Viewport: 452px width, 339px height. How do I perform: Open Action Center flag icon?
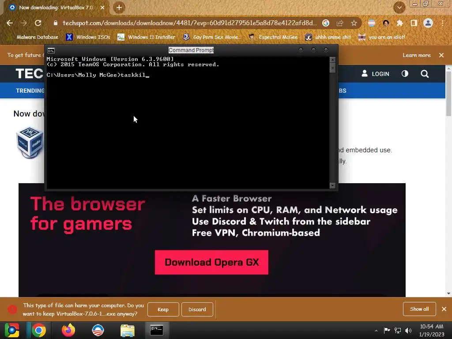(x=387, y=330)
